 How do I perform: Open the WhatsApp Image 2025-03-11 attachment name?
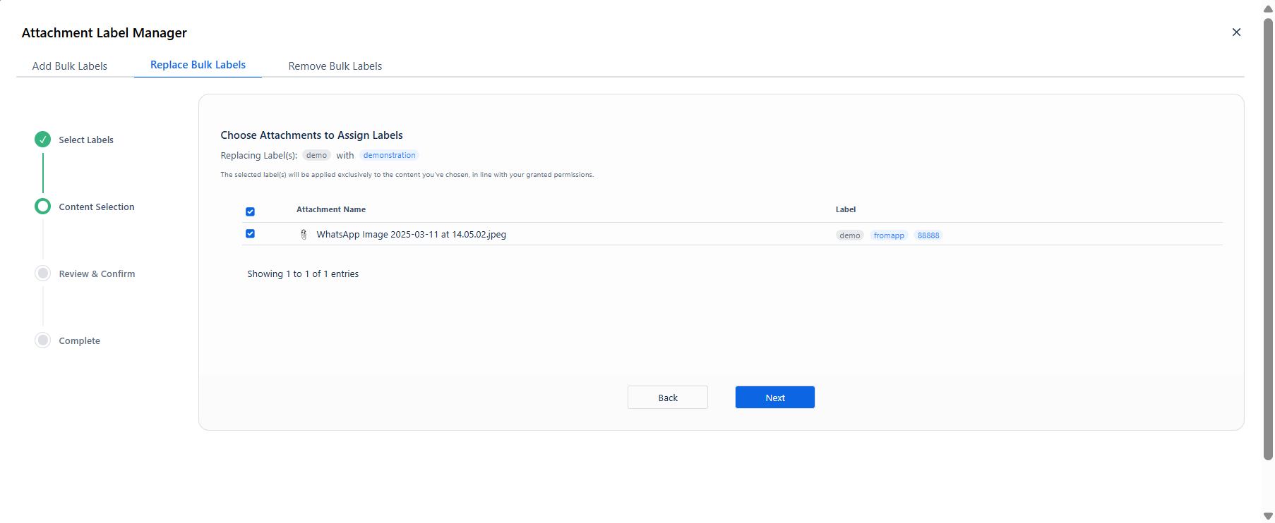[x=411, y=235]
